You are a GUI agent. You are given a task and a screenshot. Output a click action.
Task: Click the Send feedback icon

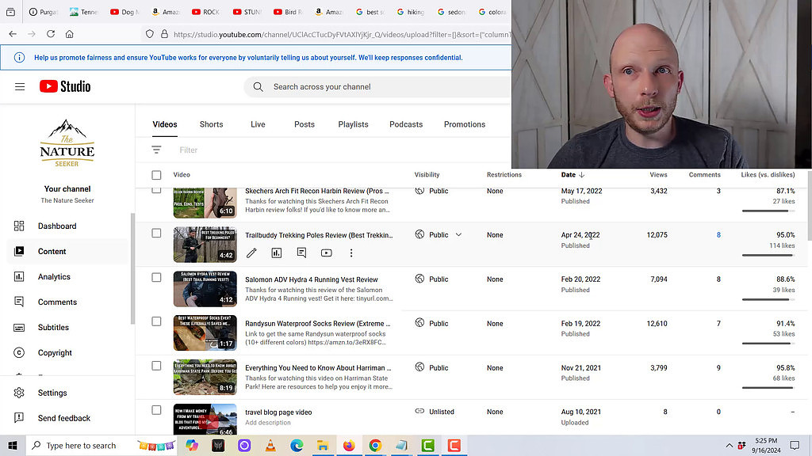19,418
